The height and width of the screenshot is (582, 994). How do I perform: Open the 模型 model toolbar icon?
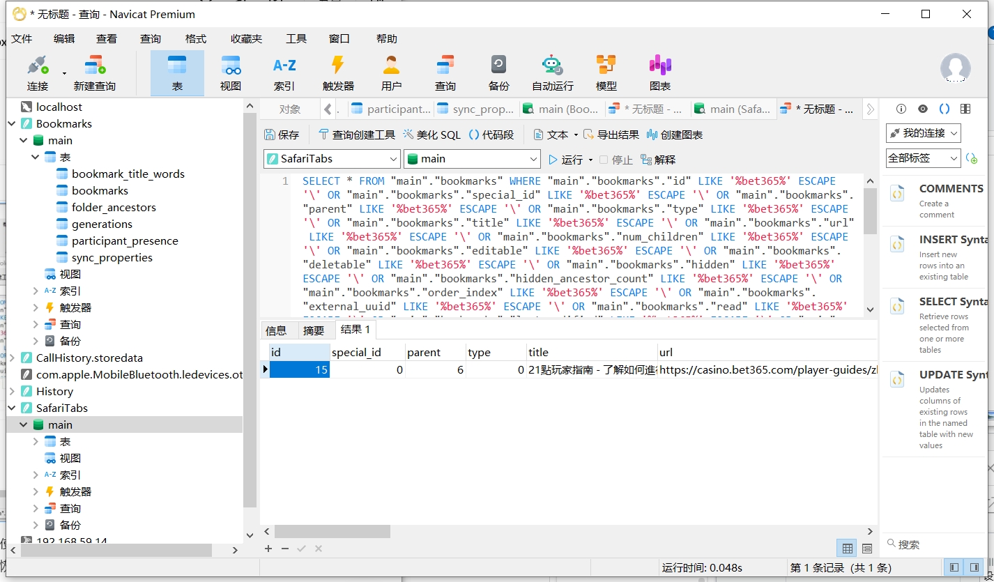point(606,73)
